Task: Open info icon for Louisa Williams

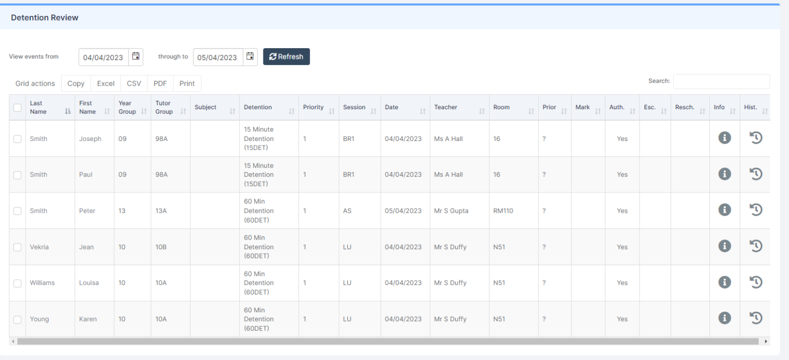Action: [724, 282]
